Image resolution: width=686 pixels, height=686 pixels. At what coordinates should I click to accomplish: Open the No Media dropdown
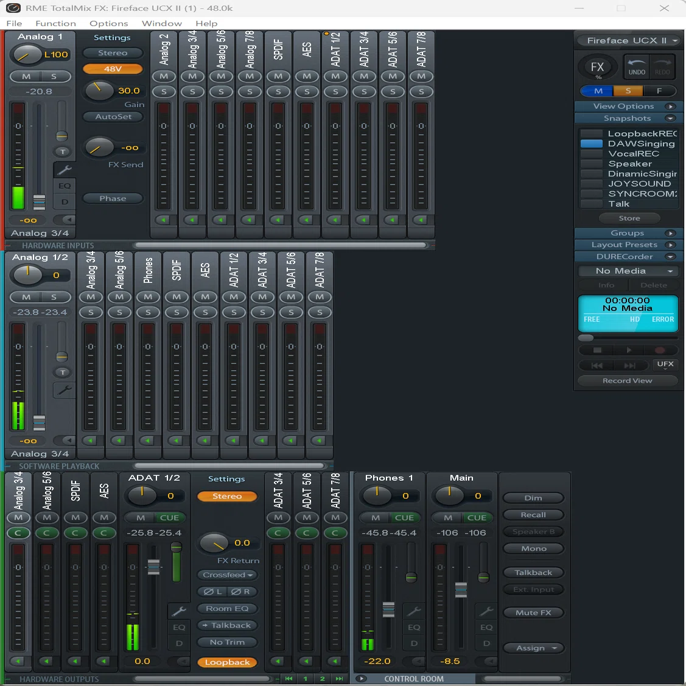pyautogui.click(x=628, y=271)
